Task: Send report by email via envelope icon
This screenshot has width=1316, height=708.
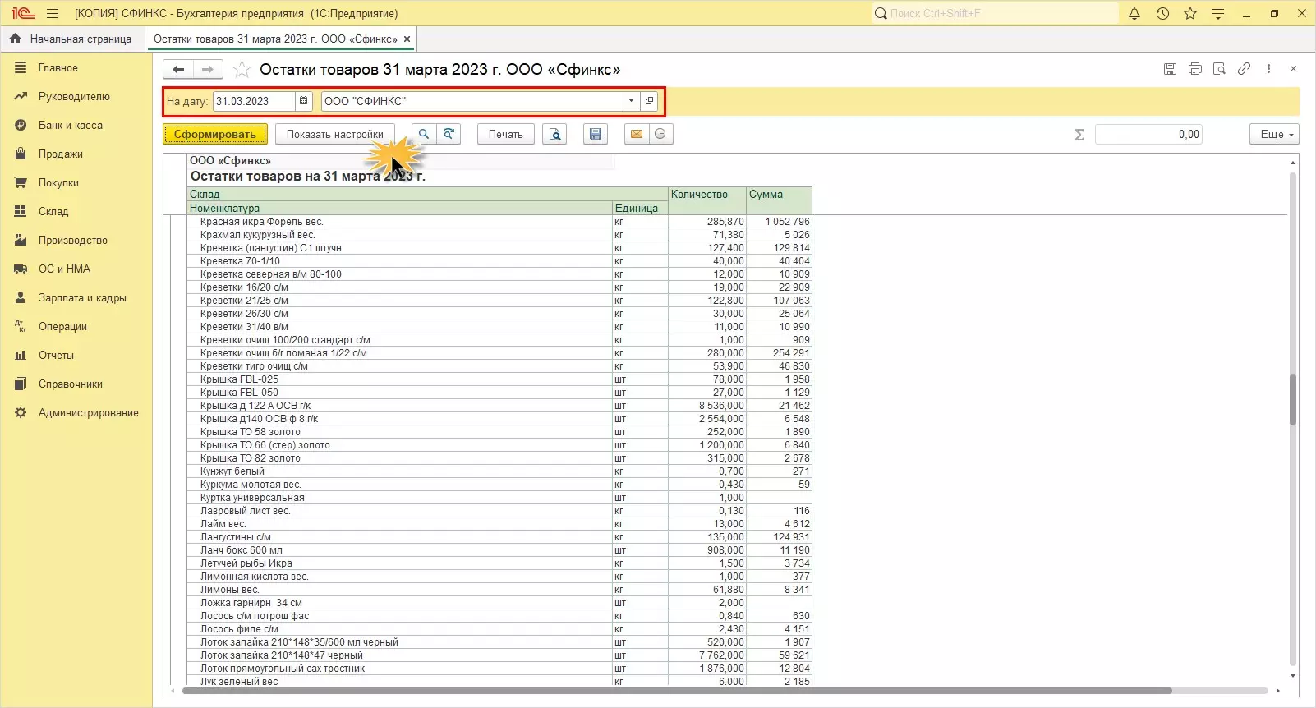Action: [x=636, y=135]
